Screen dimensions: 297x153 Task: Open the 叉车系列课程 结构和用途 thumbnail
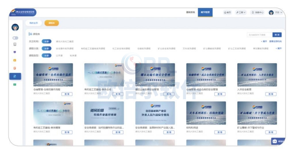pyautogui.click(x=206, y=113)
